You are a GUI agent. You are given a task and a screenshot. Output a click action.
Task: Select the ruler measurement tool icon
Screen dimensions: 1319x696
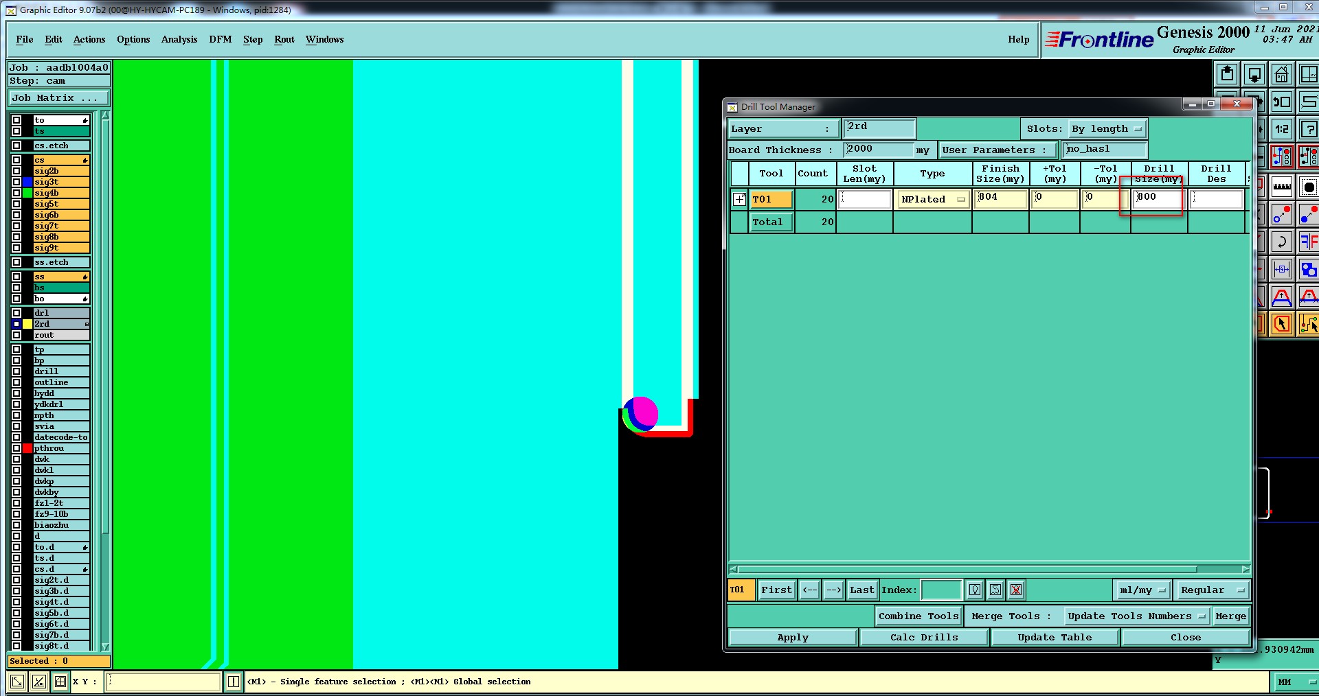1282,186
